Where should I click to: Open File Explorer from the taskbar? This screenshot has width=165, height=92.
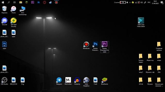click(x=21, y=2)
